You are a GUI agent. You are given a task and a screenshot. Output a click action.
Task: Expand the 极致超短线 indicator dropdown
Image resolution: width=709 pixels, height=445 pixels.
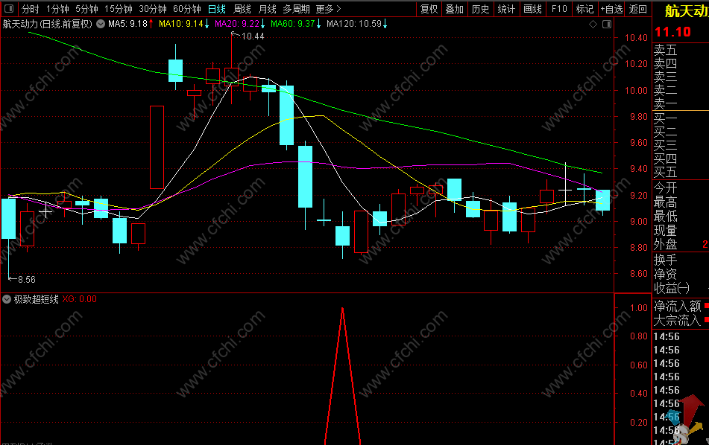6,299
